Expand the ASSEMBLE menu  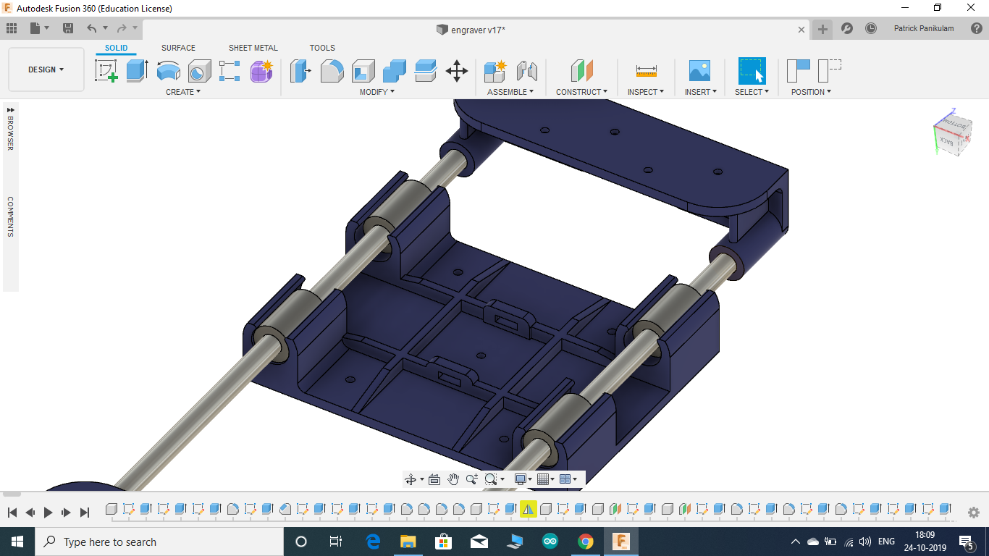click(x=510, y=92)
